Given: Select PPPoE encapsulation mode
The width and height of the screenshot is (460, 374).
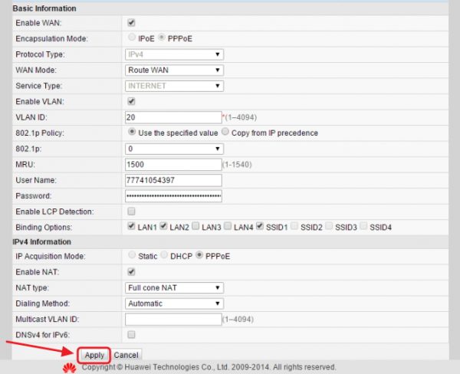Looking at the screenshot, I should click(161, 38).
